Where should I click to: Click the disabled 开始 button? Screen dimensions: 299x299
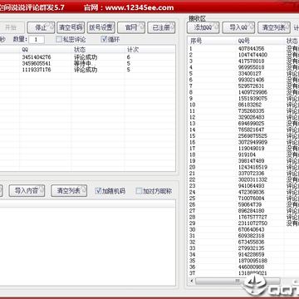click(x=11, y=27)
